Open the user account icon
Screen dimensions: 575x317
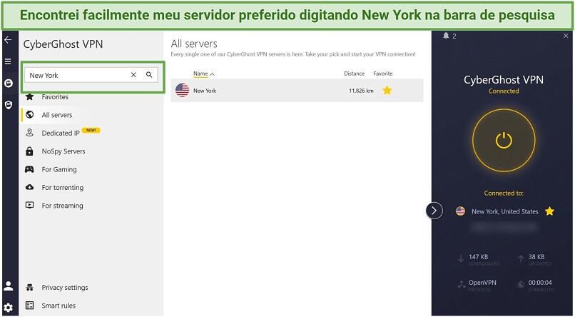tap(8, 286)
